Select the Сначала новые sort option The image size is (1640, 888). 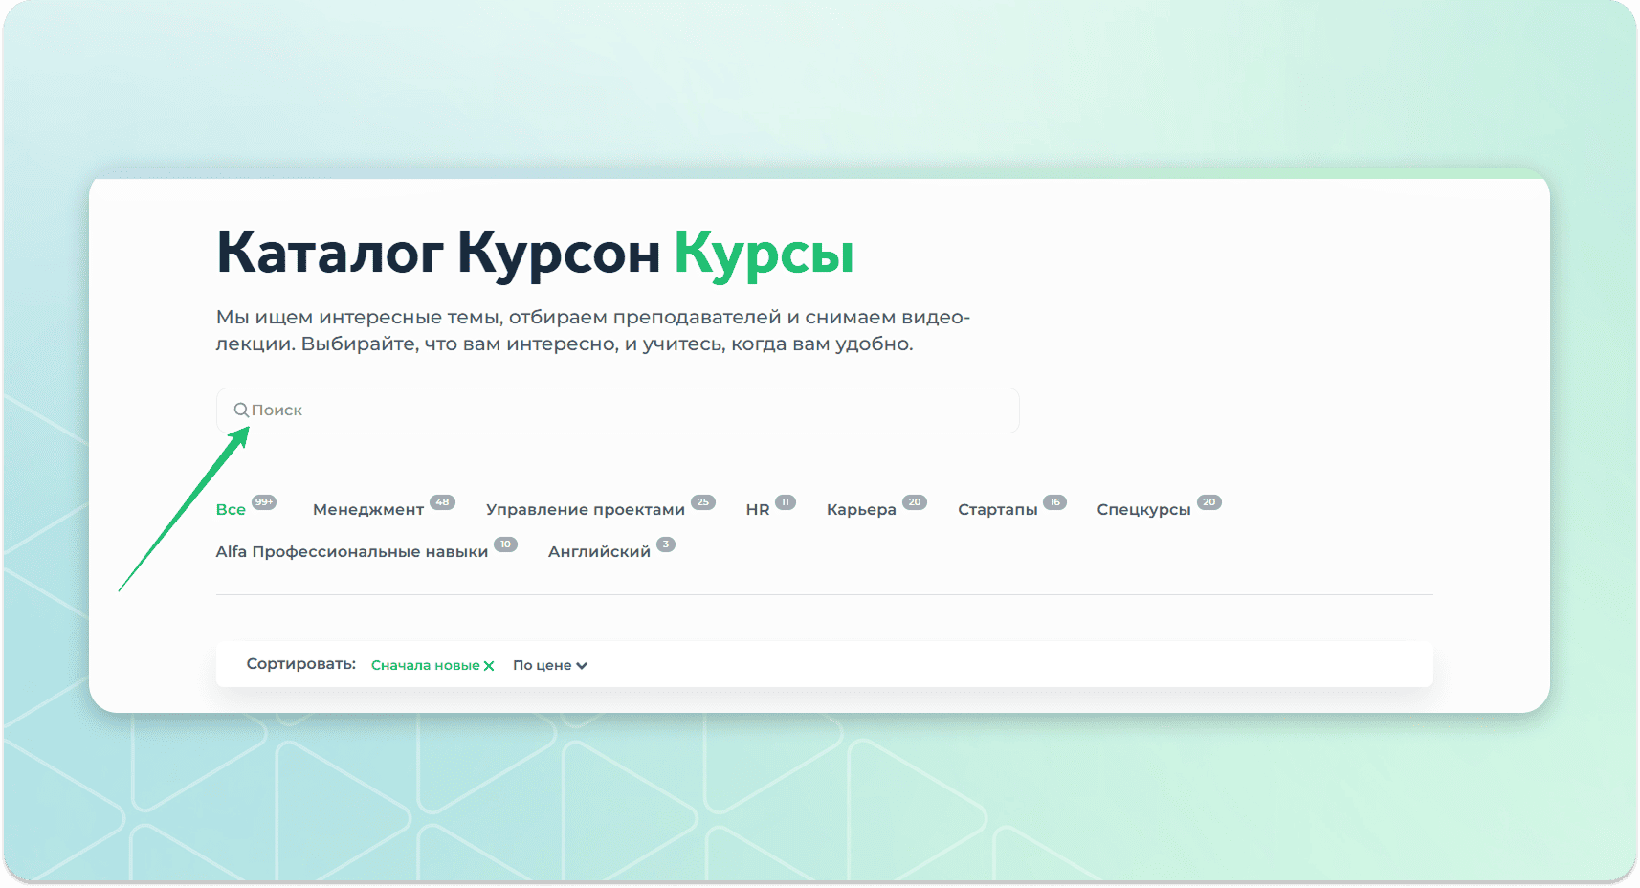pyautogui.click(x=426, y=665)
